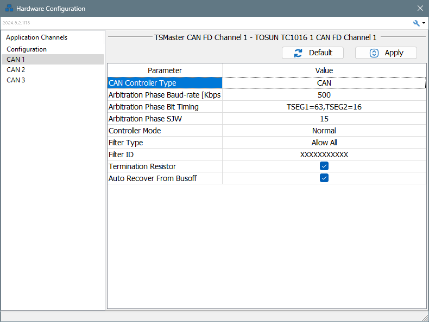Grab the window resize grip corner
The height and width of the screenshot is (322, 429).
425,318
